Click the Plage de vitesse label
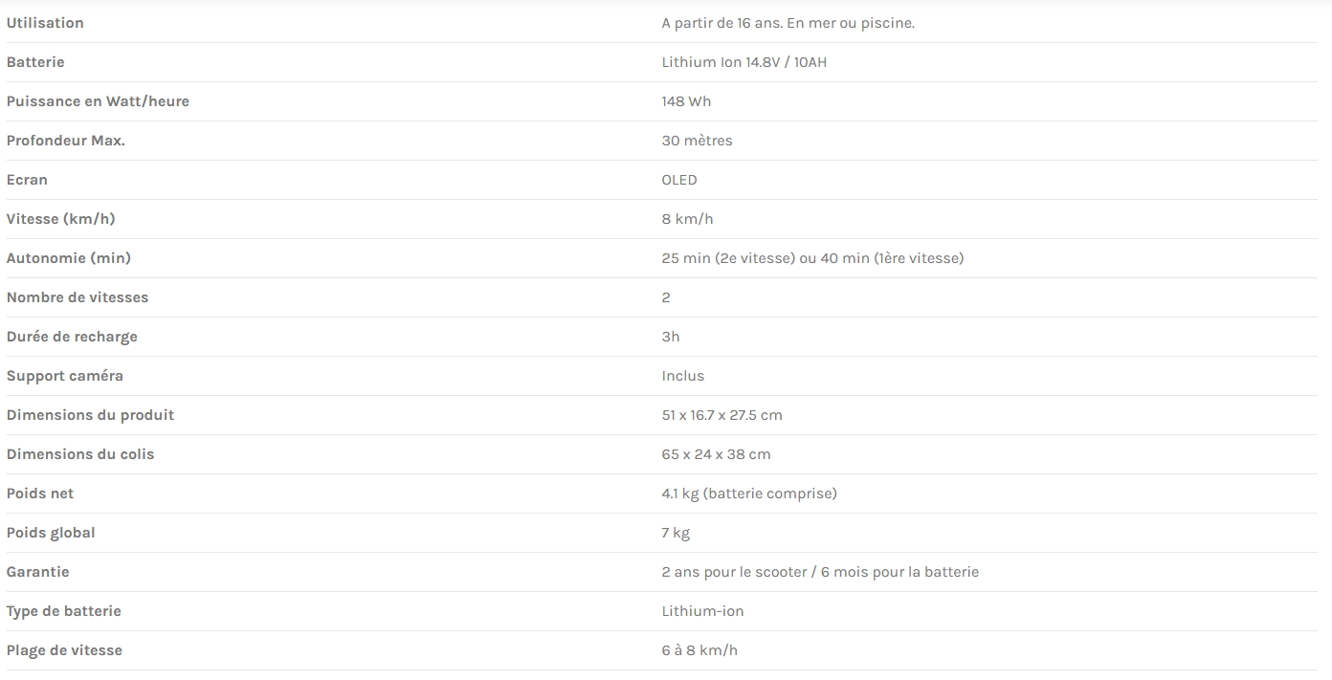1332x680 pixels. point(64,650)
